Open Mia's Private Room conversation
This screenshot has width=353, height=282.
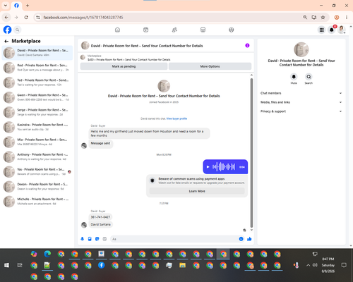tap(37, 142)
